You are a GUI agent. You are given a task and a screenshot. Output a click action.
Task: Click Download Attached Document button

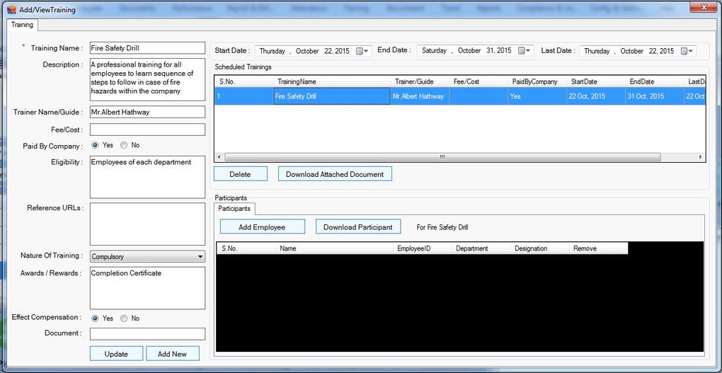pos(335,174)
